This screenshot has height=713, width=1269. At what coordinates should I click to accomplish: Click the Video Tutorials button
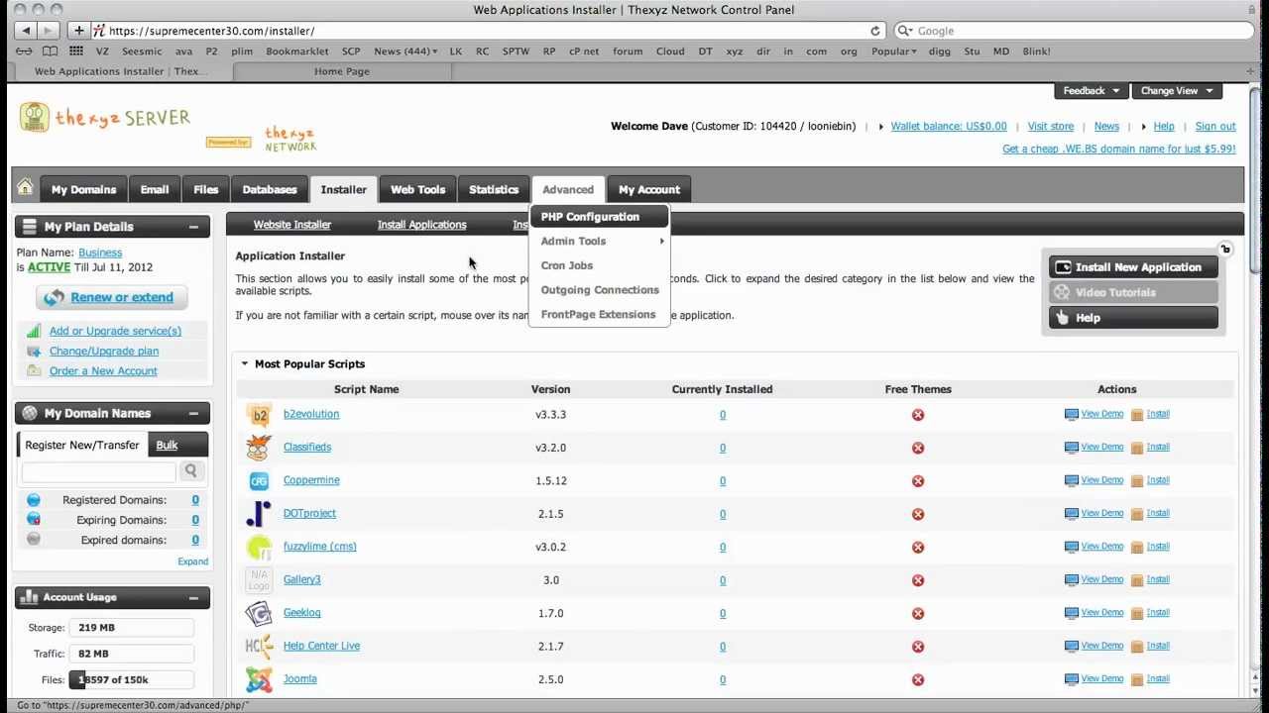coord(1133,292)
